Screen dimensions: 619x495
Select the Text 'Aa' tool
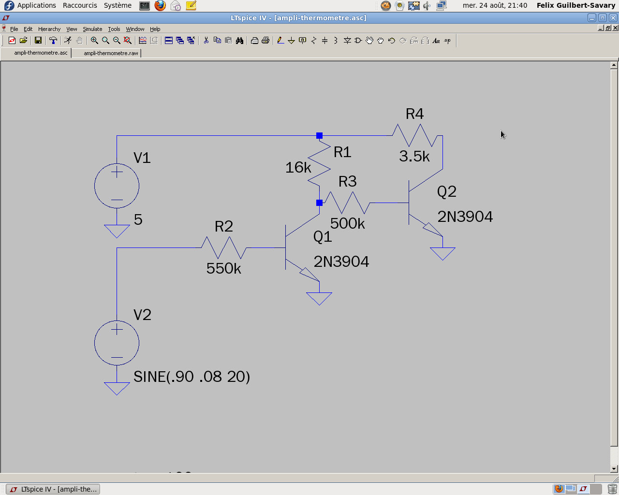tap(436, 41)
